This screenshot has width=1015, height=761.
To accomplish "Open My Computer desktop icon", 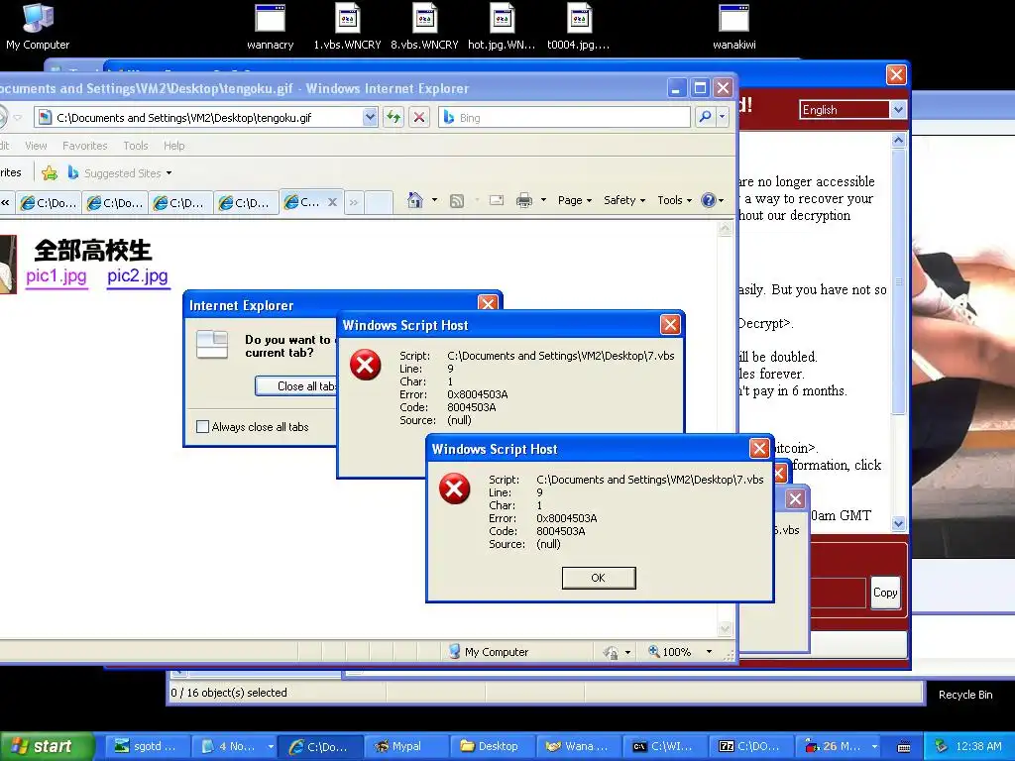I will click(38, 27).
